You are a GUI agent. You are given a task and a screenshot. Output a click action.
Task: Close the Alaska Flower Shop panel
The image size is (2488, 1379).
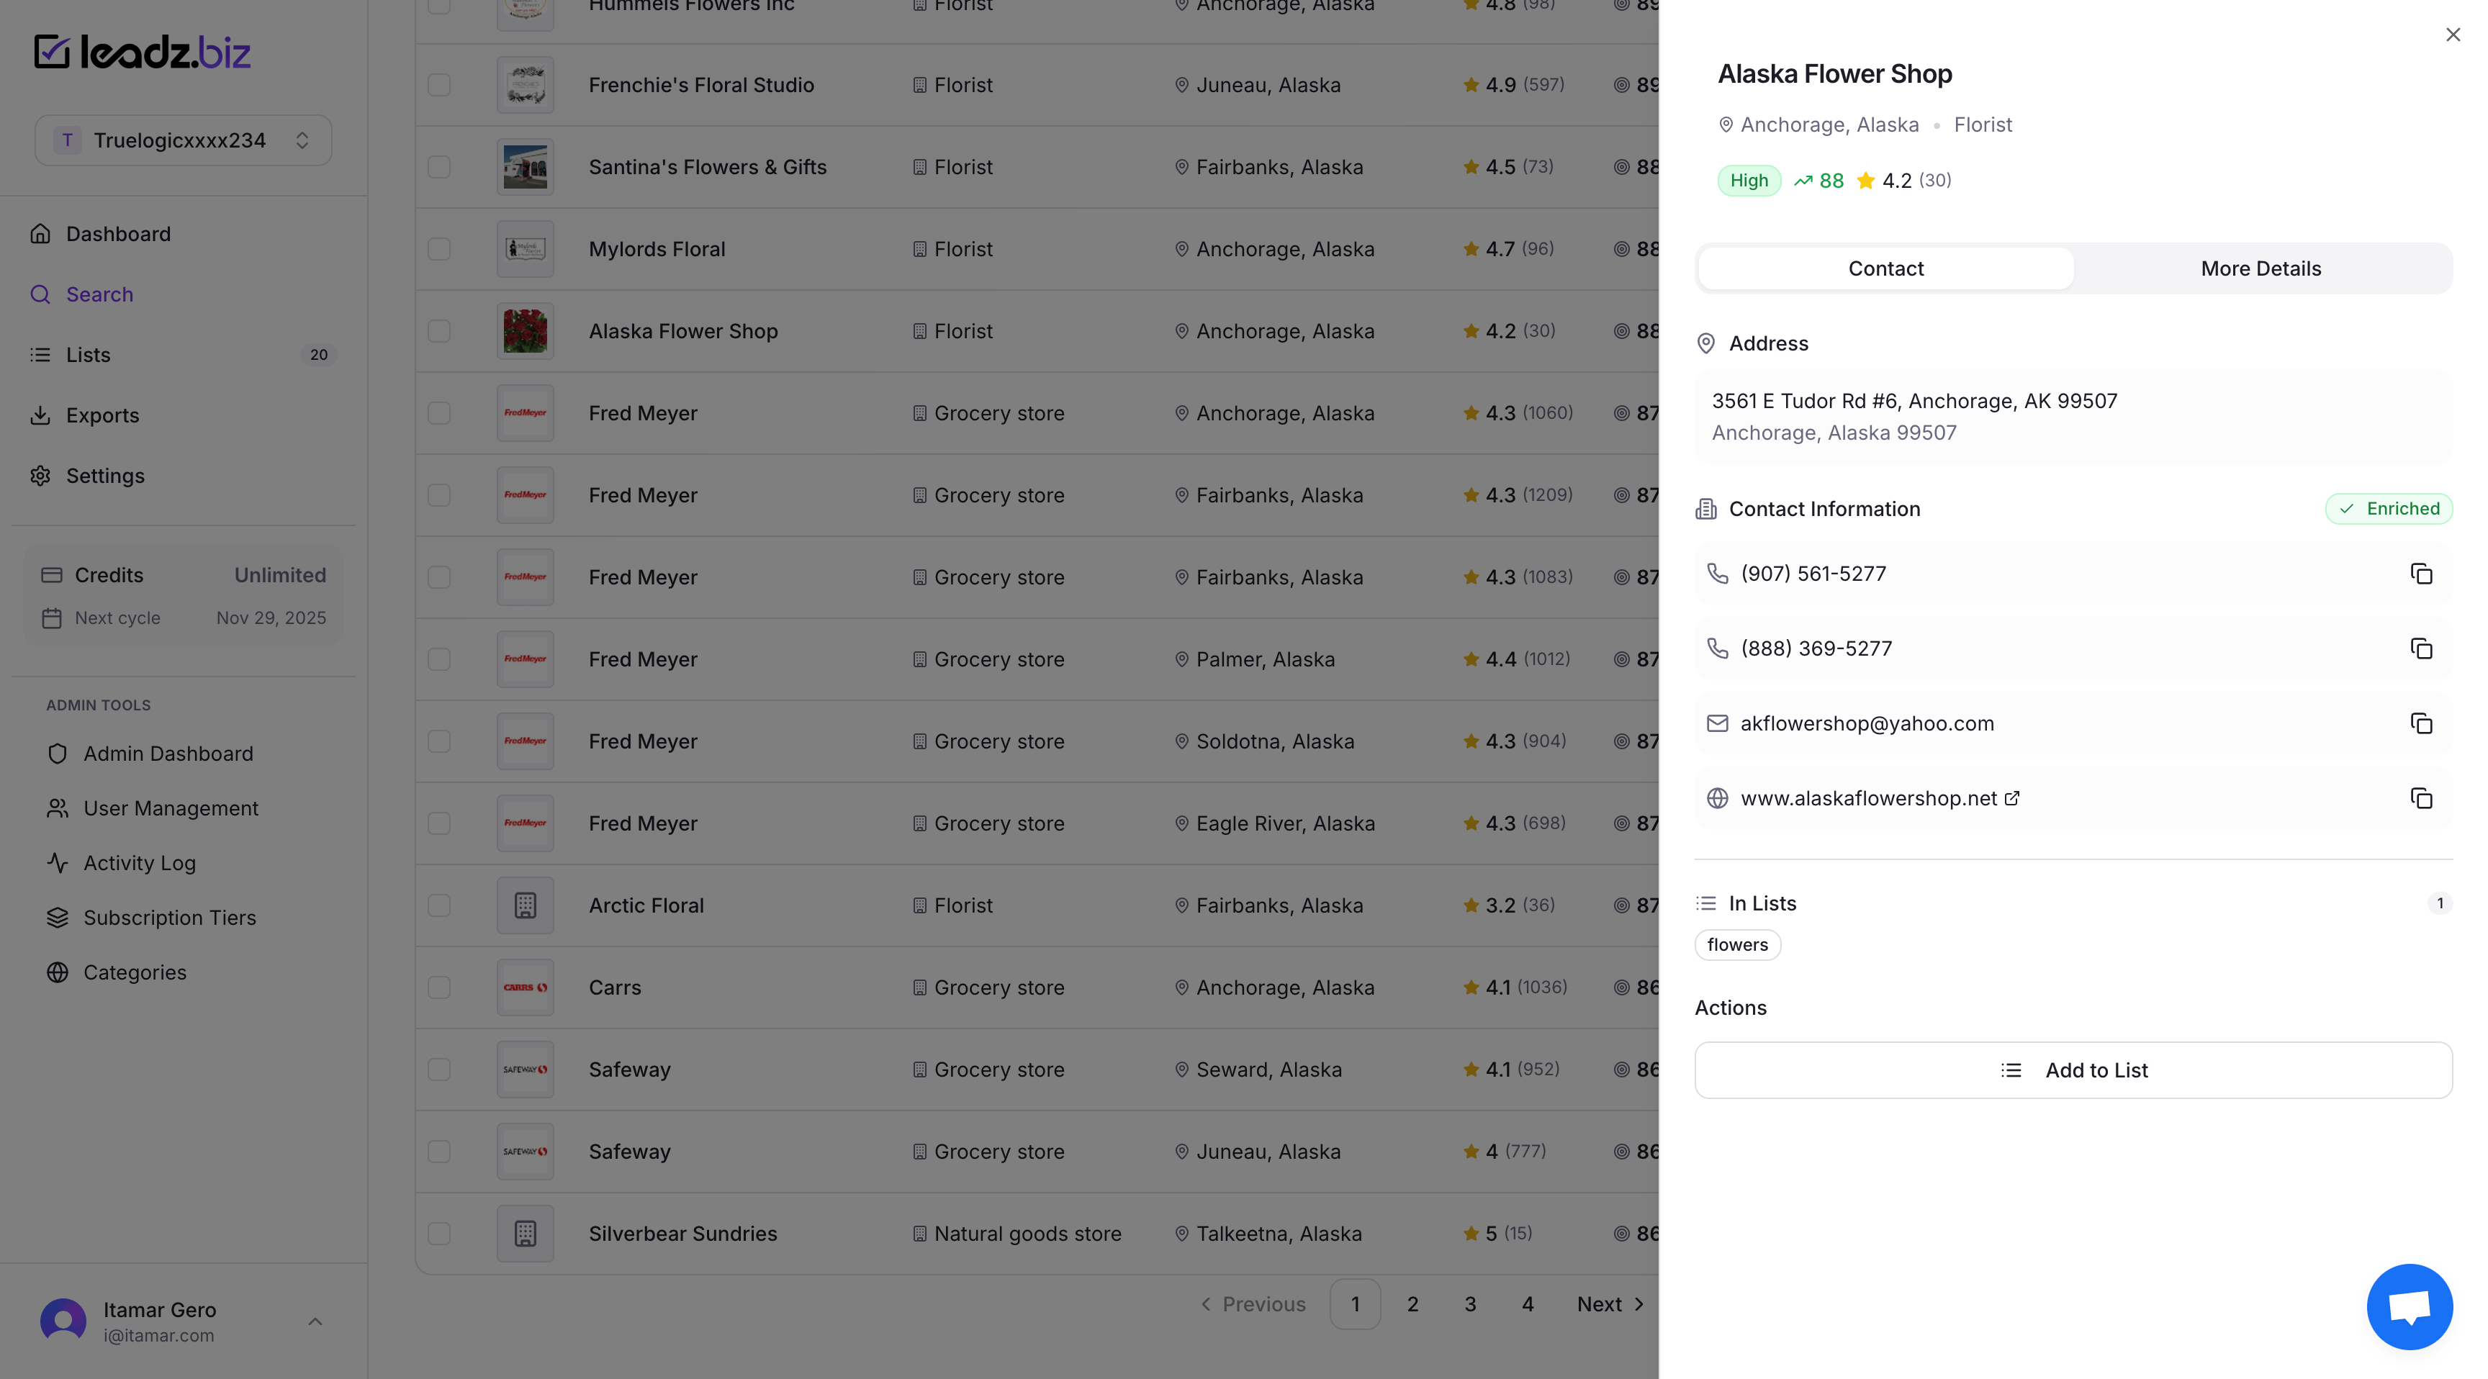coord(2452,35)
